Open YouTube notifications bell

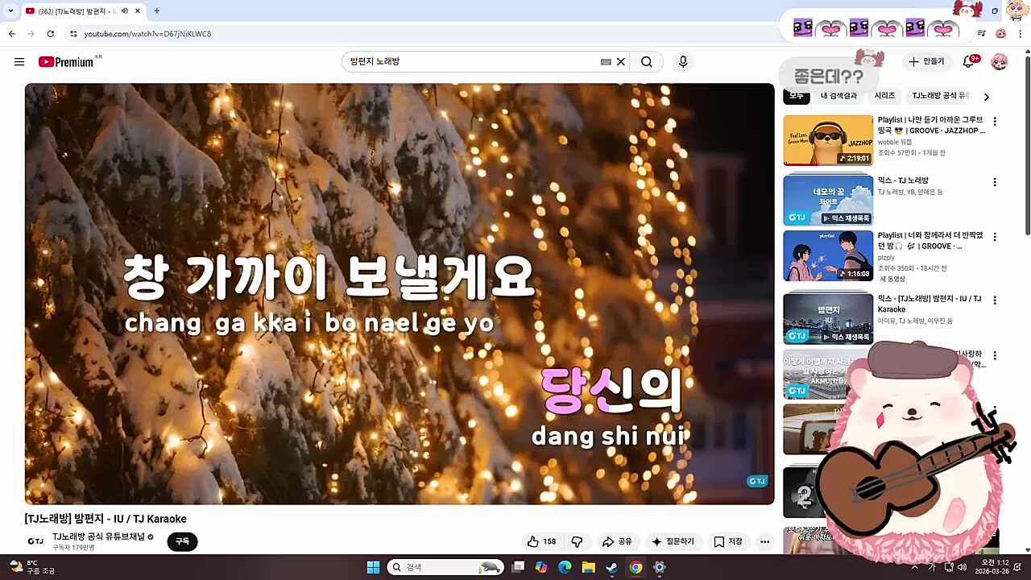click(x=969, y=62)
